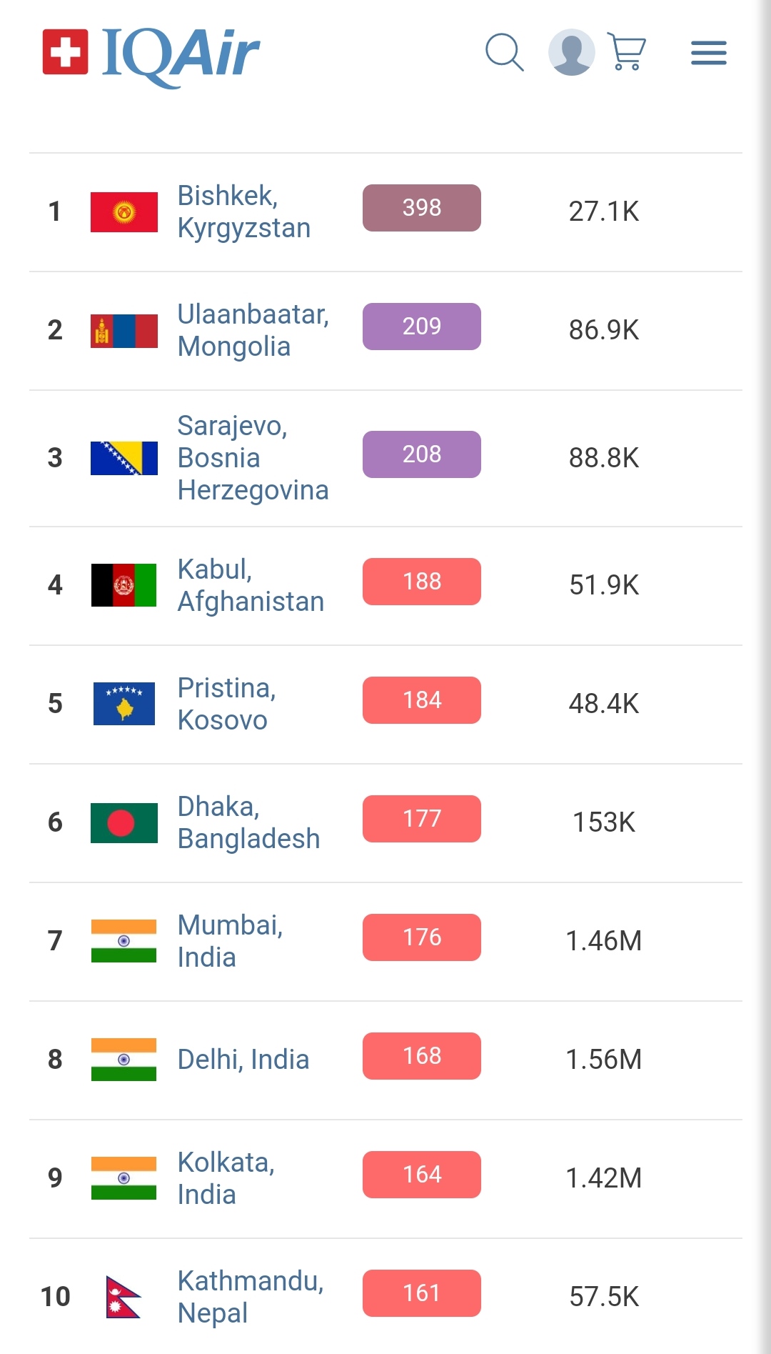Click the Mongolia flag icon
Image resolution: width=771 pixels, height=1354 pixels.
(124, 331)
